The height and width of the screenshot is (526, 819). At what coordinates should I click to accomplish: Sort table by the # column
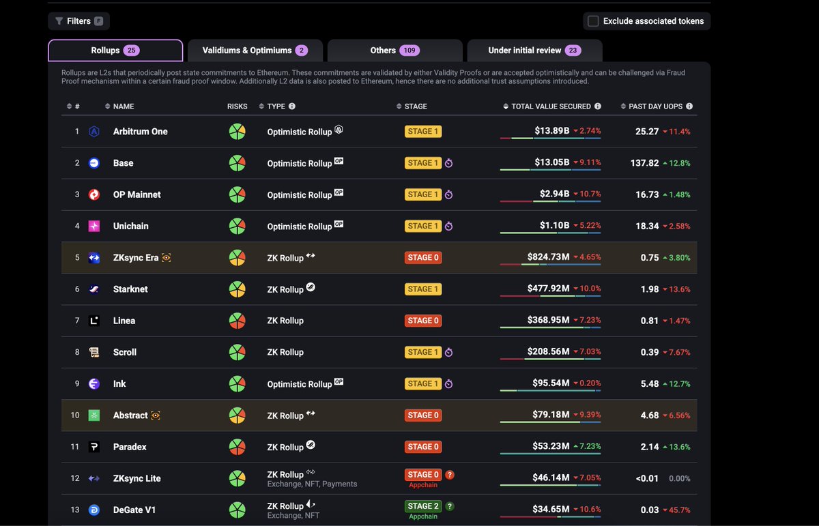(x=73, y=106)
